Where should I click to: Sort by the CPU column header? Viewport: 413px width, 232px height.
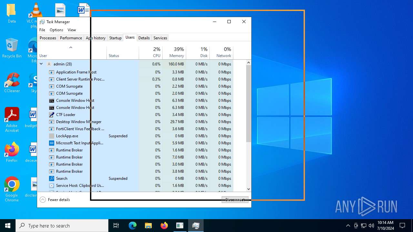point(151,53)
